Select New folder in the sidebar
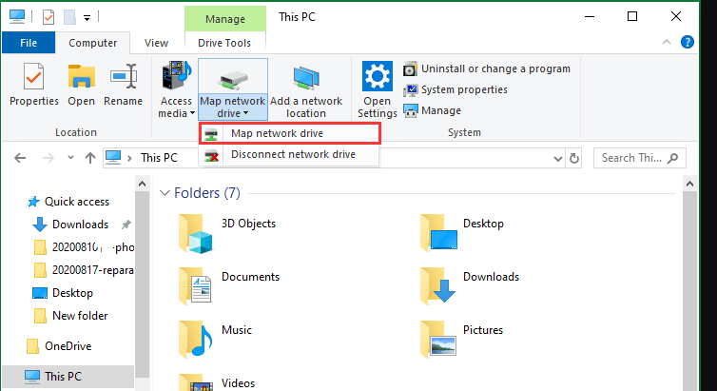The width and height of the screenshot is (717, 391). click(71, 316)
